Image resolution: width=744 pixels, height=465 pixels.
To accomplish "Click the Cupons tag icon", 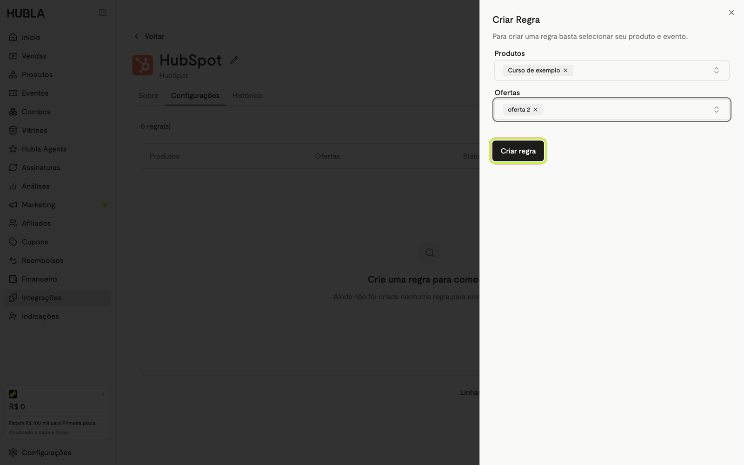I will (13, 242).
